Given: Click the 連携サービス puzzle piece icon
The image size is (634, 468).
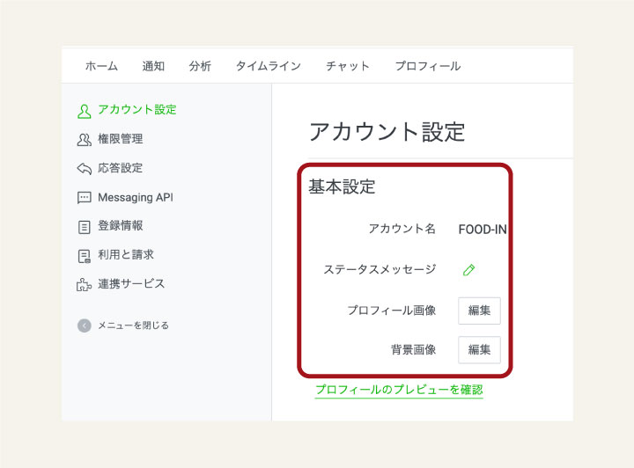Looking at the screenshot, I should point(85,285).
